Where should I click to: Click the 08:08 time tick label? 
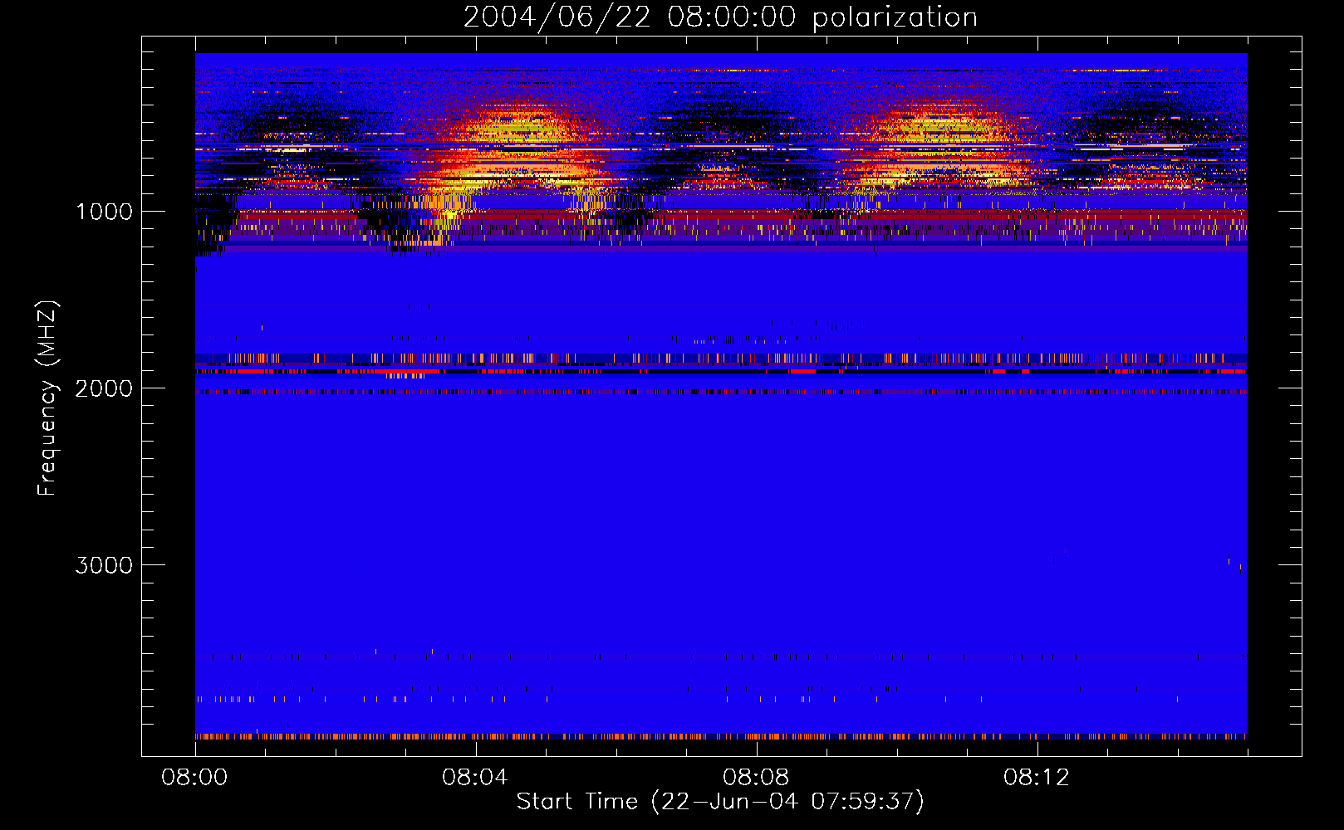click(756, 778)
